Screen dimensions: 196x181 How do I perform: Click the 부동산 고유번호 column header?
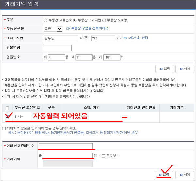(x=27, y=108)
